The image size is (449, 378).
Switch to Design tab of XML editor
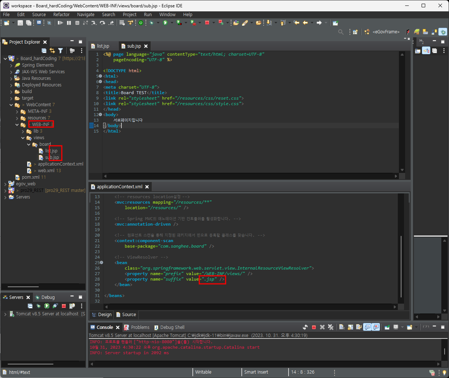click(x=102, y=314)
